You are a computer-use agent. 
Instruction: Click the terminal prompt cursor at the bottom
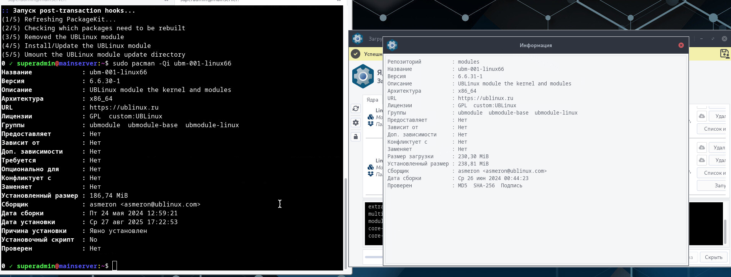(x=115, y=266)
